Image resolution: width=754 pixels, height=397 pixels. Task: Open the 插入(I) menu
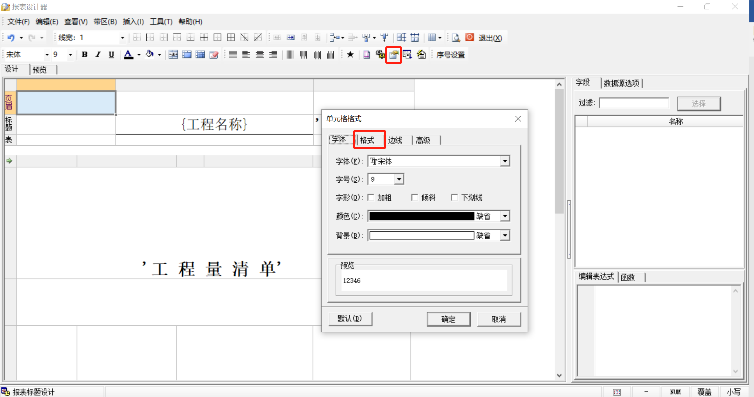click(133, 22)
